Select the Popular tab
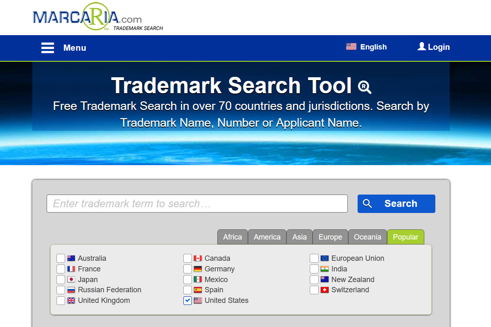Screen dimensions: 491x327 (405, 237)
